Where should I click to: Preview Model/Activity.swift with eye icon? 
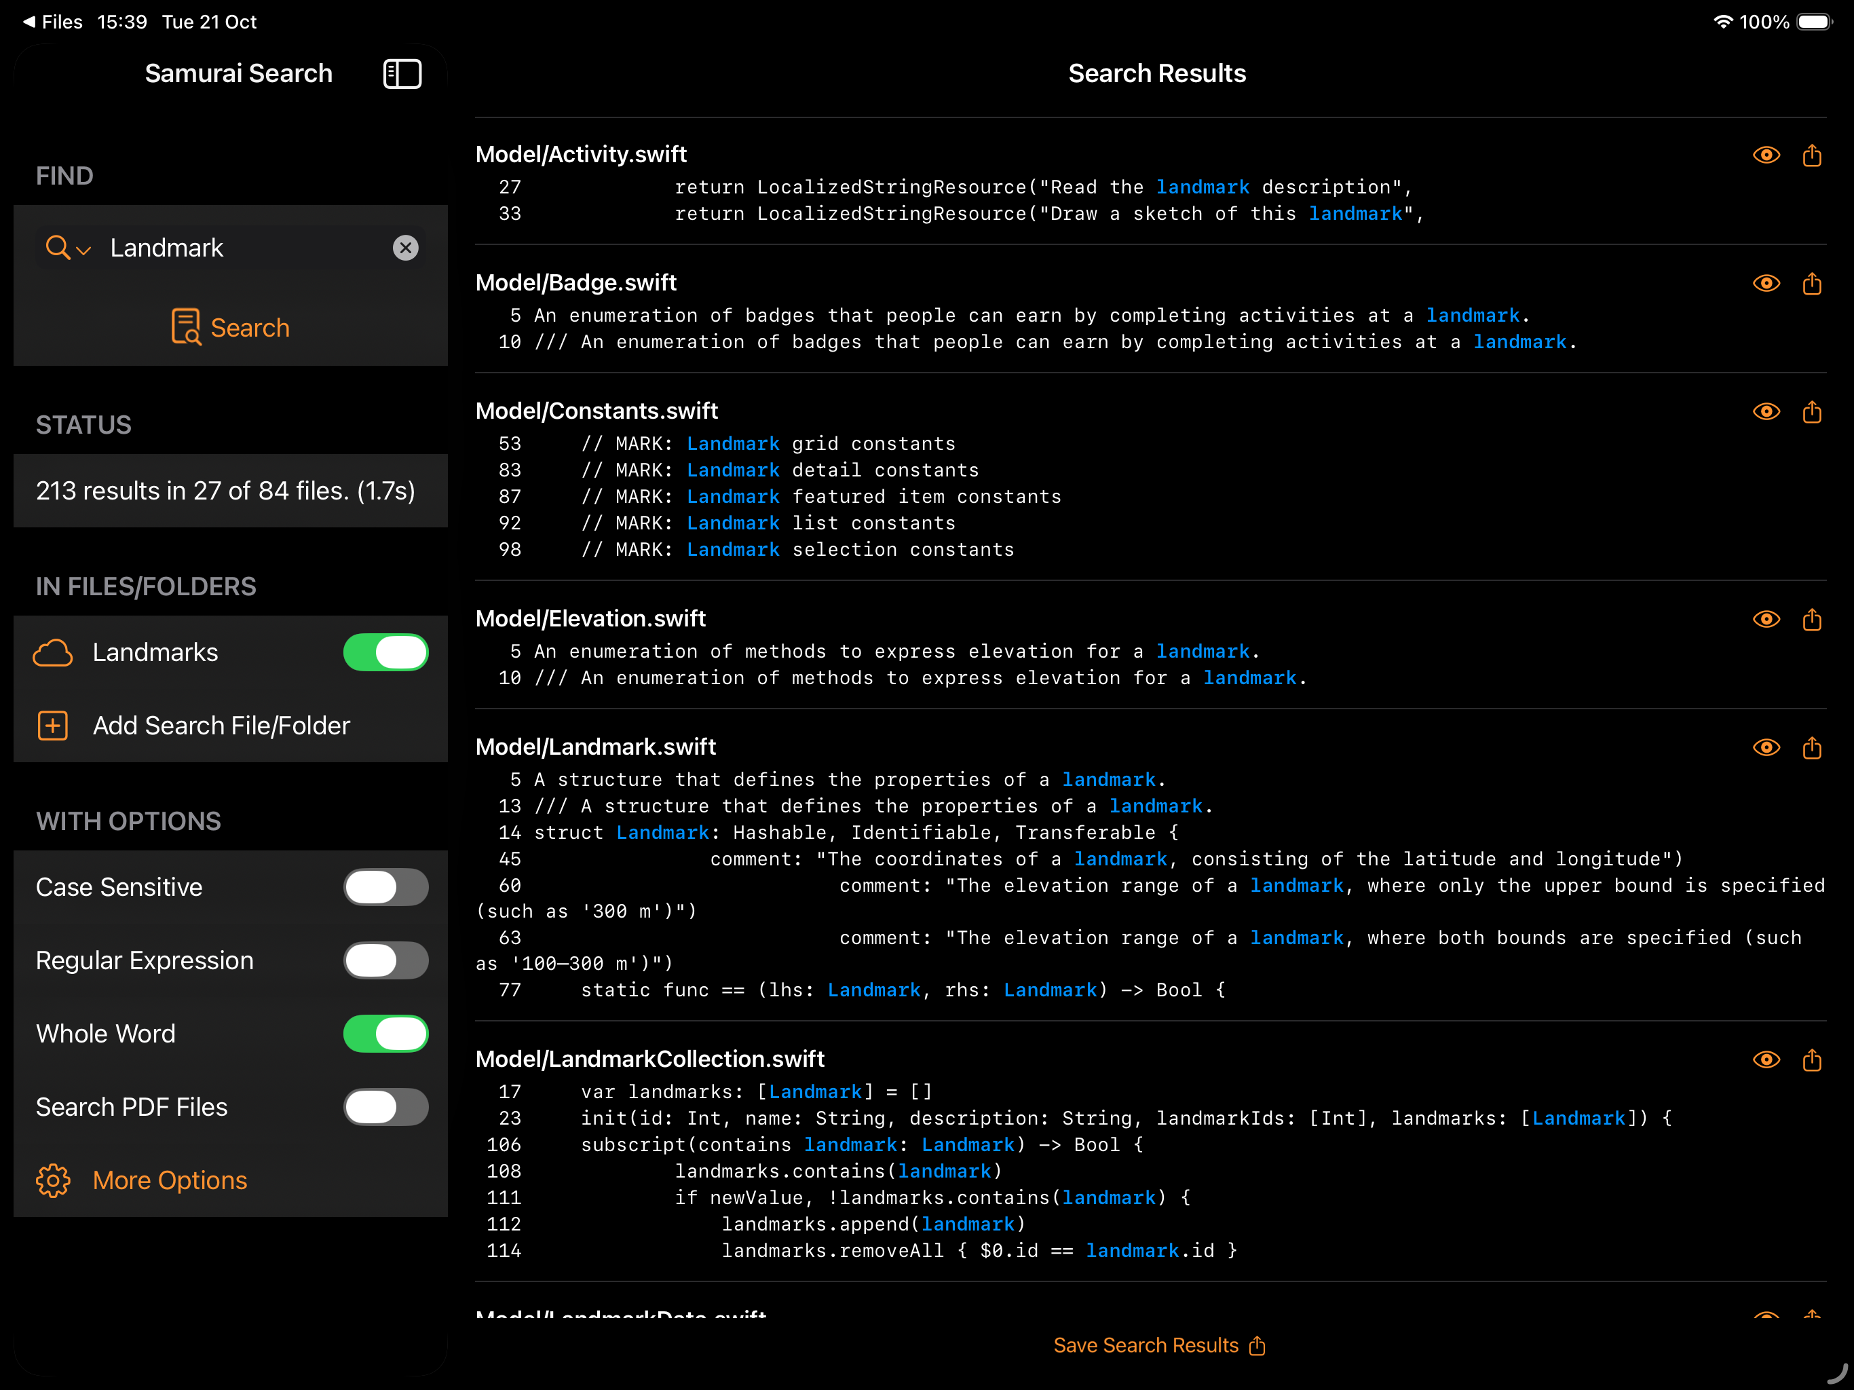click(x=1766, y=155)
